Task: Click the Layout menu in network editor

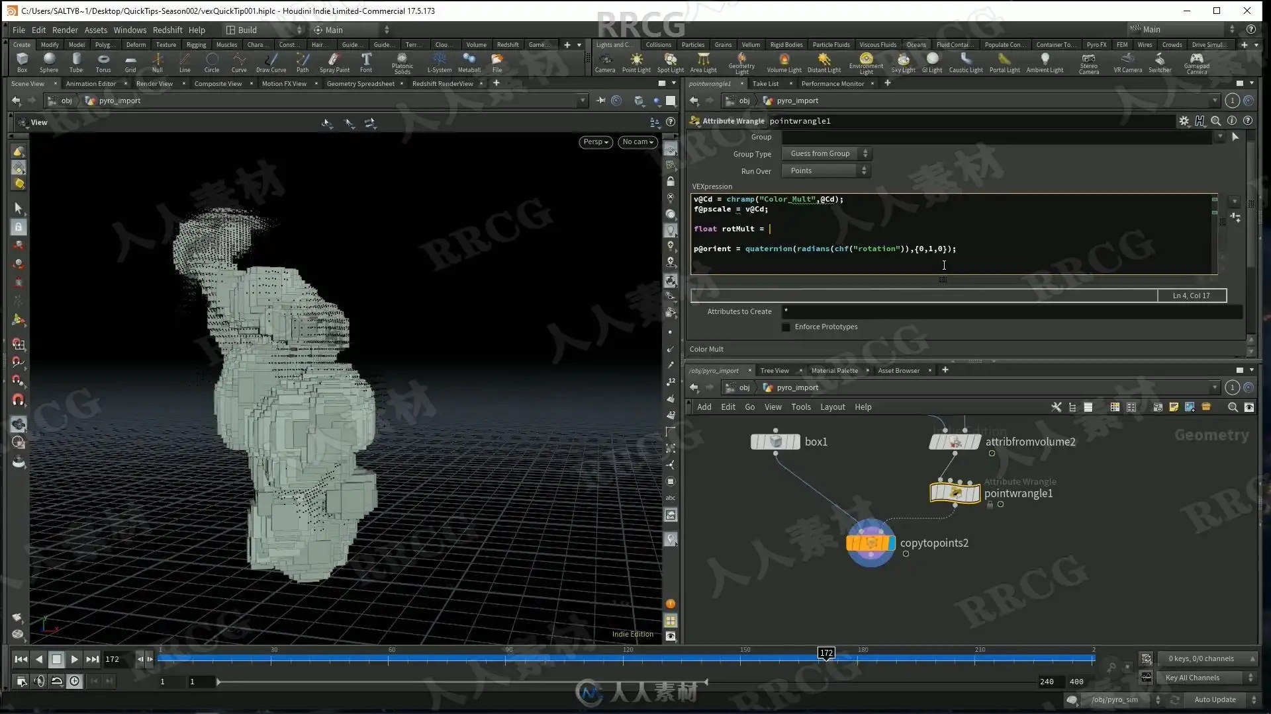Action: click(x=832, y=407)
